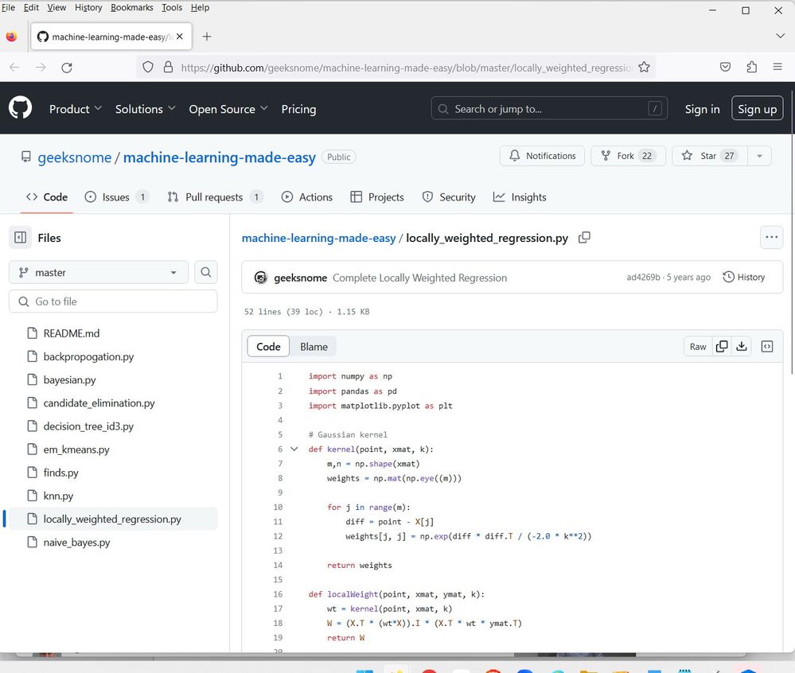Click the shield tracking protection icon
Screen dimensions: 795x673
click(147, 68)
